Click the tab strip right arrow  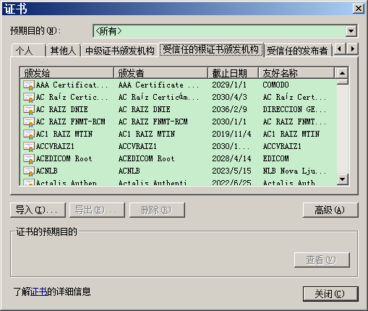(x=352, y=49)
